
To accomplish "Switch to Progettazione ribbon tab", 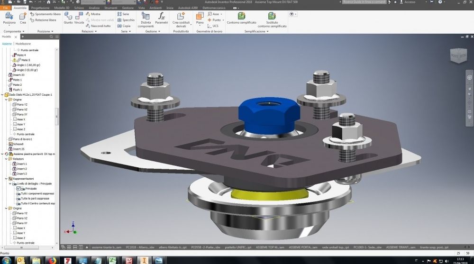I will pos(40,8).
